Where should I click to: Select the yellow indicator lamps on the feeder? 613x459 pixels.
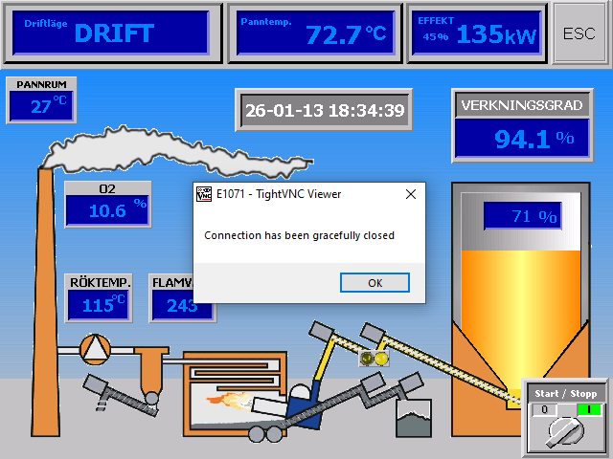(x=375, y=359)
